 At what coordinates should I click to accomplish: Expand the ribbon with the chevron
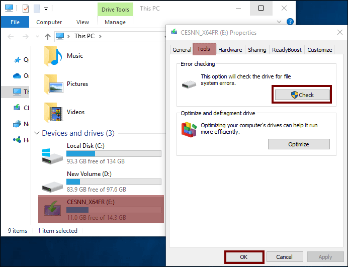tap(279, 22)
